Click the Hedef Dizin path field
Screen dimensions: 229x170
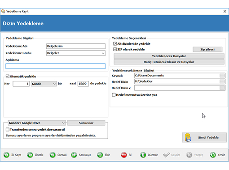[177, 81]
